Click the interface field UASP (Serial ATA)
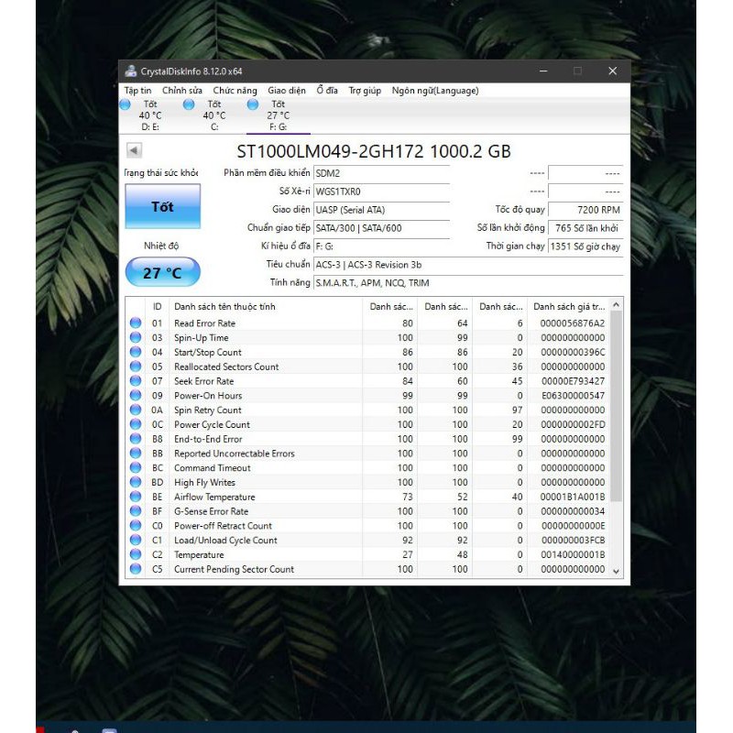The image size is (733, 733). [381, 210]
